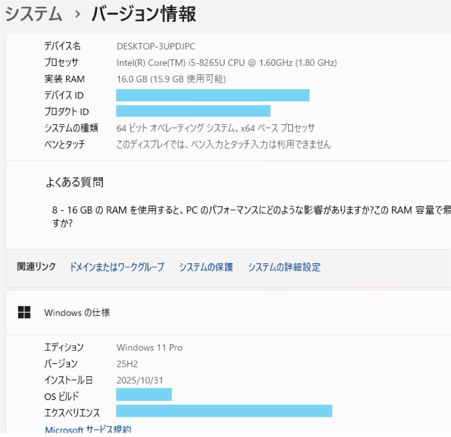Click the ペンとタッチ description text
451x437 pixels.
223,145
